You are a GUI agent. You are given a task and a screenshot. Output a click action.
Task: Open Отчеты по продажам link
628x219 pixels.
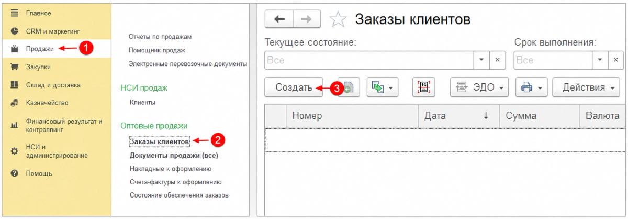pos(161,37)
